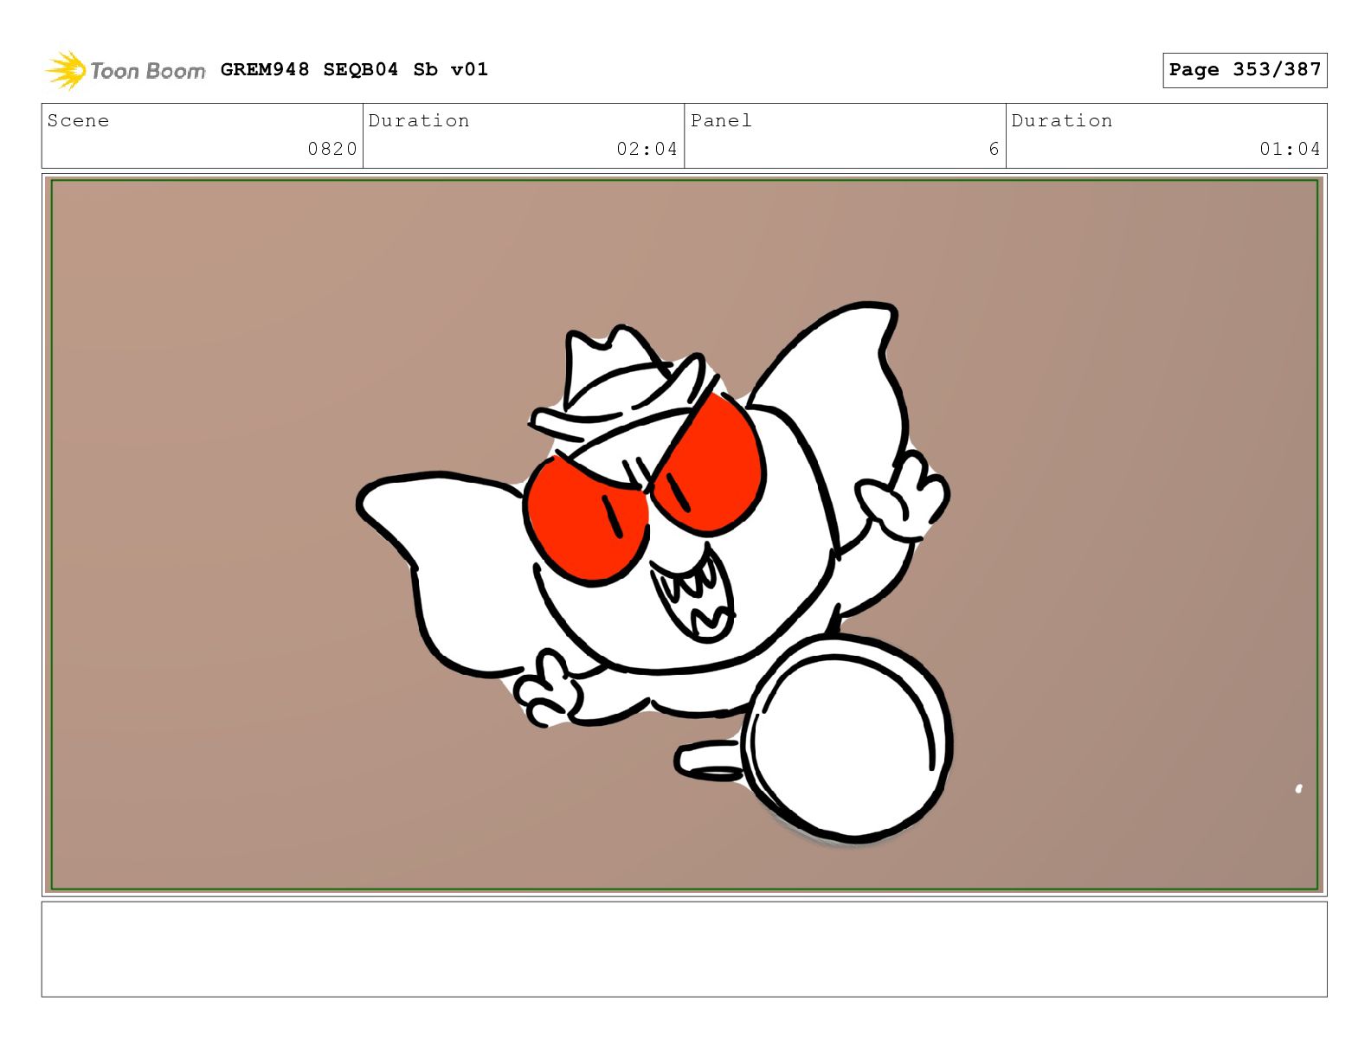Click the 'Page 353/387' page indicator

click(1245, 70)
